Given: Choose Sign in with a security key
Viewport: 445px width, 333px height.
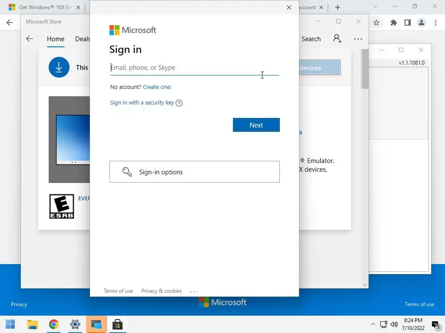Looking at the screenshot, I should 142,102.
